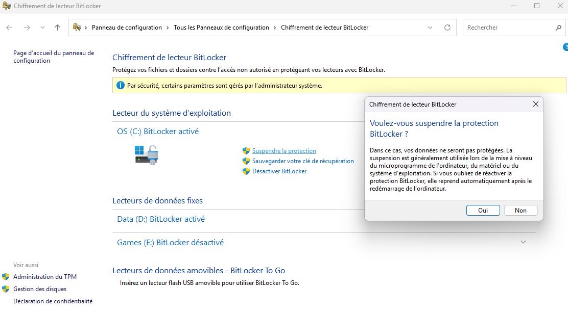This screenshot has height=313, width=568.
Task: Minimize the BitLocker window
Action: (514, 6)
